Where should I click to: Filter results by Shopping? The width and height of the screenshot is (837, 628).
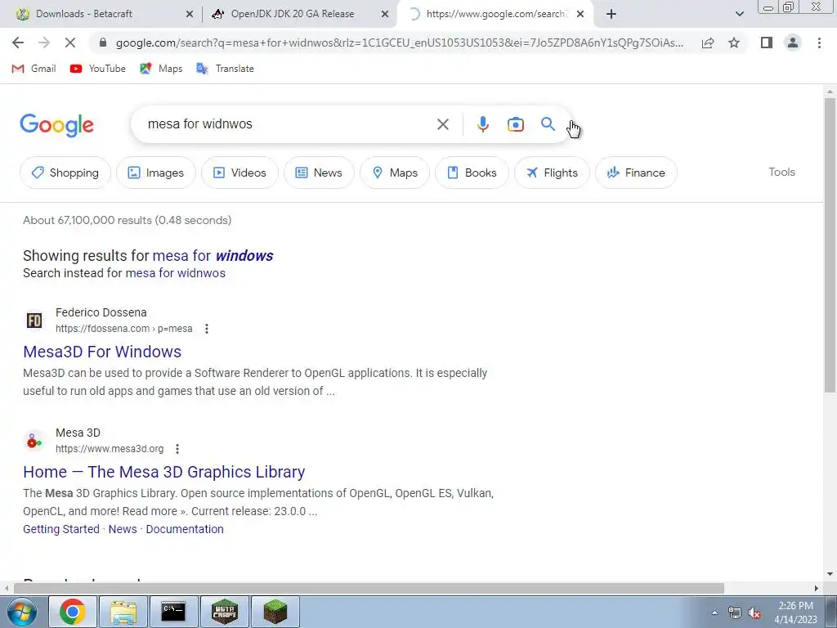click(65, 173)
